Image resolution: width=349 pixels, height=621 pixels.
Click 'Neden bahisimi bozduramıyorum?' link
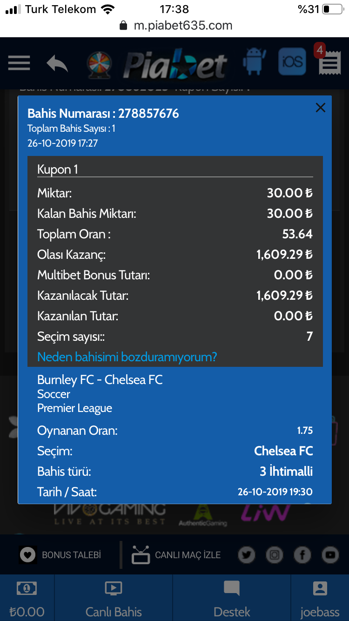click(127, 357)
